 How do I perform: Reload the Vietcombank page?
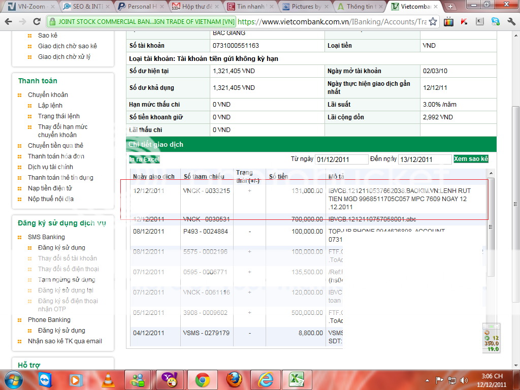(37, 22)
